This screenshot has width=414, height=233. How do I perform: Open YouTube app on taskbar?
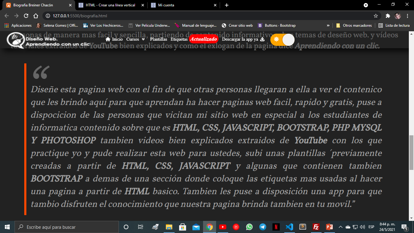tap(223, 227)
